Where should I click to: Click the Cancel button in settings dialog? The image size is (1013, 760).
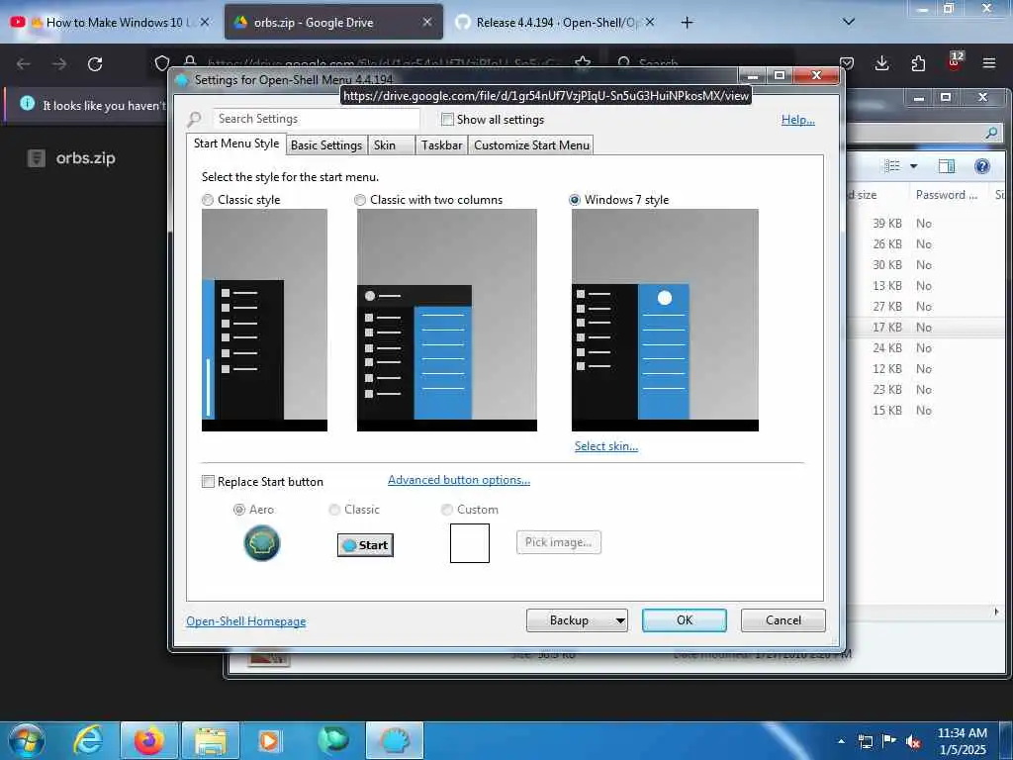pyautogui.click(x=783, y=620)
